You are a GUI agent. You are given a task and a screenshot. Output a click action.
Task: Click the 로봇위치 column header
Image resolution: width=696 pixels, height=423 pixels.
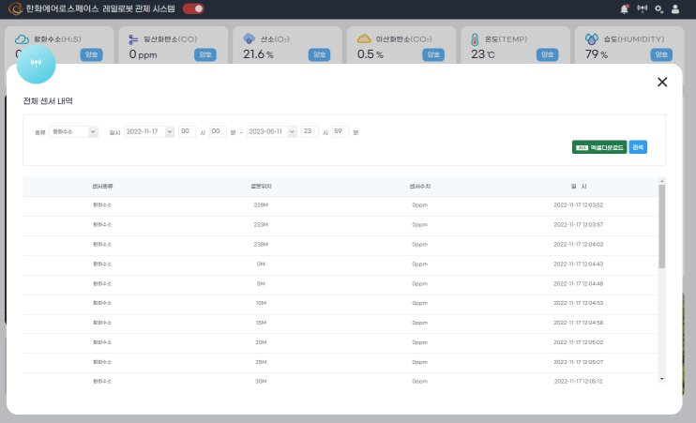coord(261,187)
